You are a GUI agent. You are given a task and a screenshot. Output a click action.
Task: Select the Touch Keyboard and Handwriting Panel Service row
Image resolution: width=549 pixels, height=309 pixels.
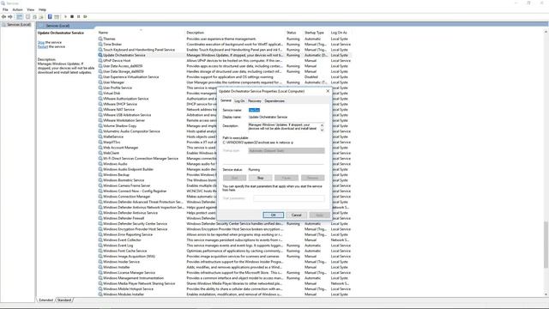click(x=225, y=50)
